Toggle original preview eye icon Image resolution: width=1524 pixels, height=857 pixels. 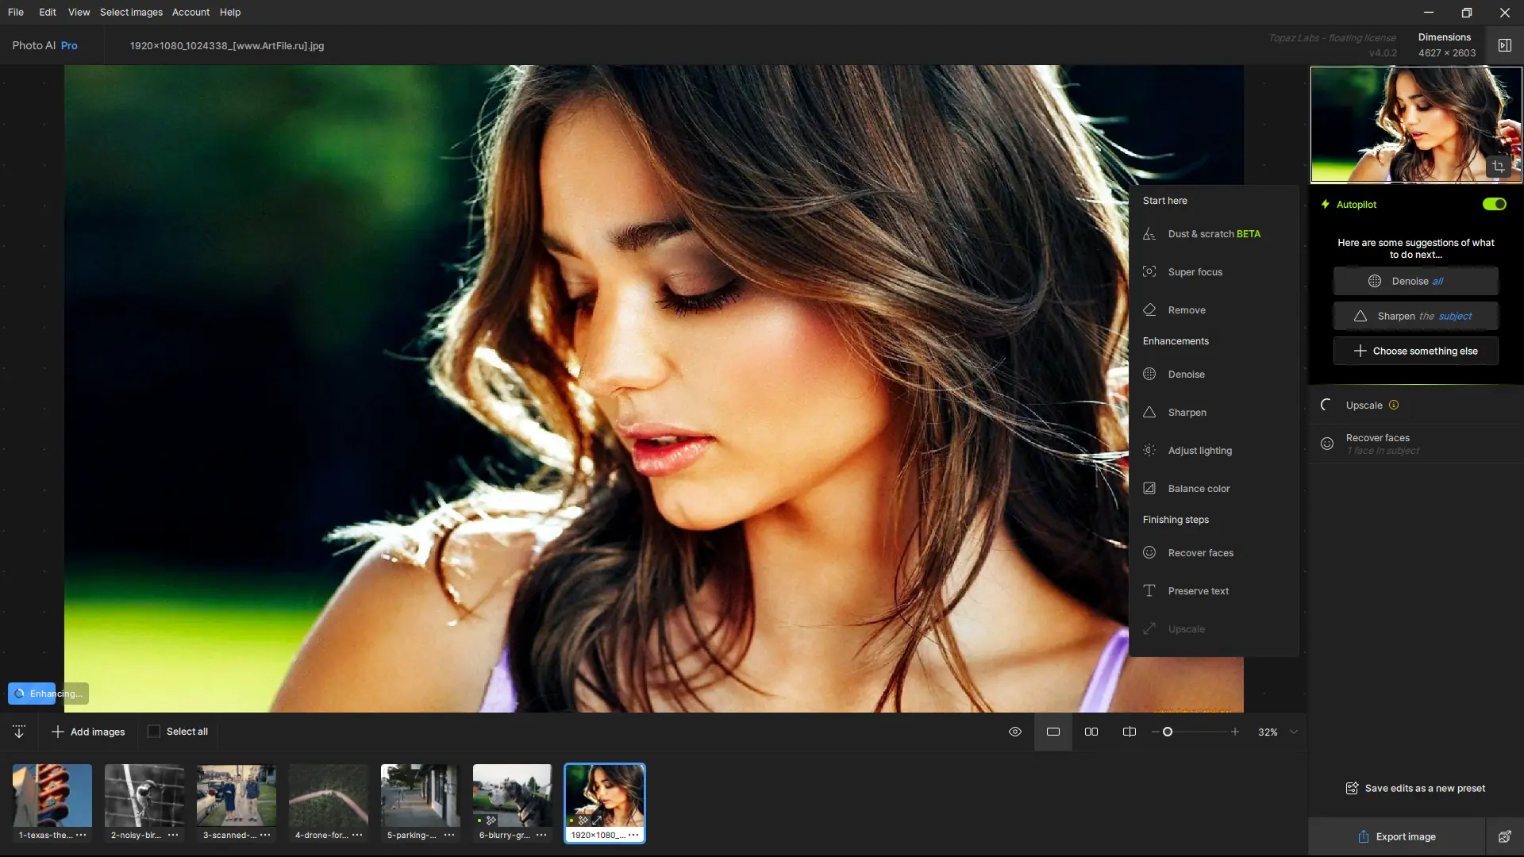1014,732
